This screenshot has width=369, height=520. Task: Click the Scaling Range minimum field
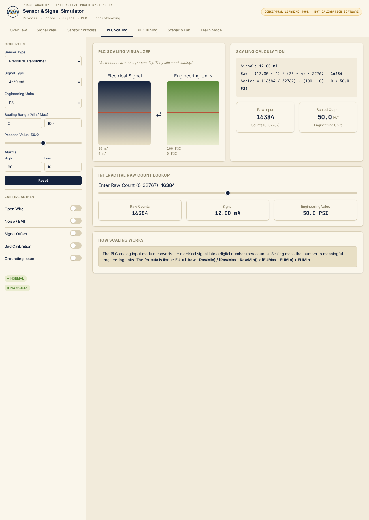23,123
